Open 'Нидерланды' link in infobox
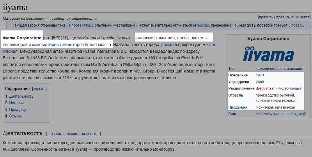312x157 pixels. click(x=289, y=88)
